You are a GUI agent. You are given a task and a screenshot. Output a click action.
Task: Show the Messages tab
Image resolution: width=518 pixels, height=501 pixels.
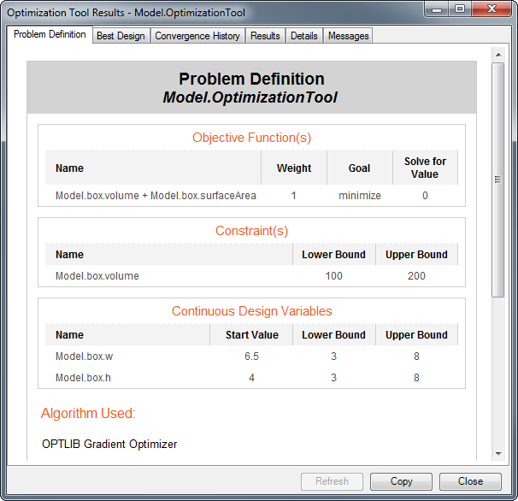348,36
